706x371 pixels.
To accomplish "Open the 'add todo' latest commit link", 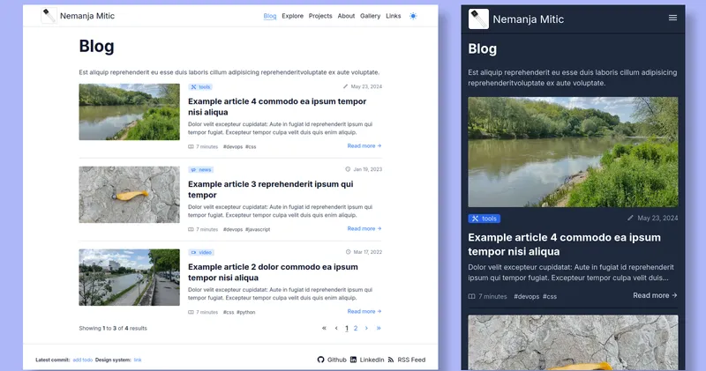I will [x=82, y=360].
